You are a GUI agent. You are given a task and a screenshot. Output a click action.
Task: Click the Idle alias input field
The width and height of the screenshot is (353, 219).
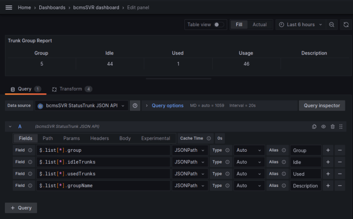(x=305, y=162)
